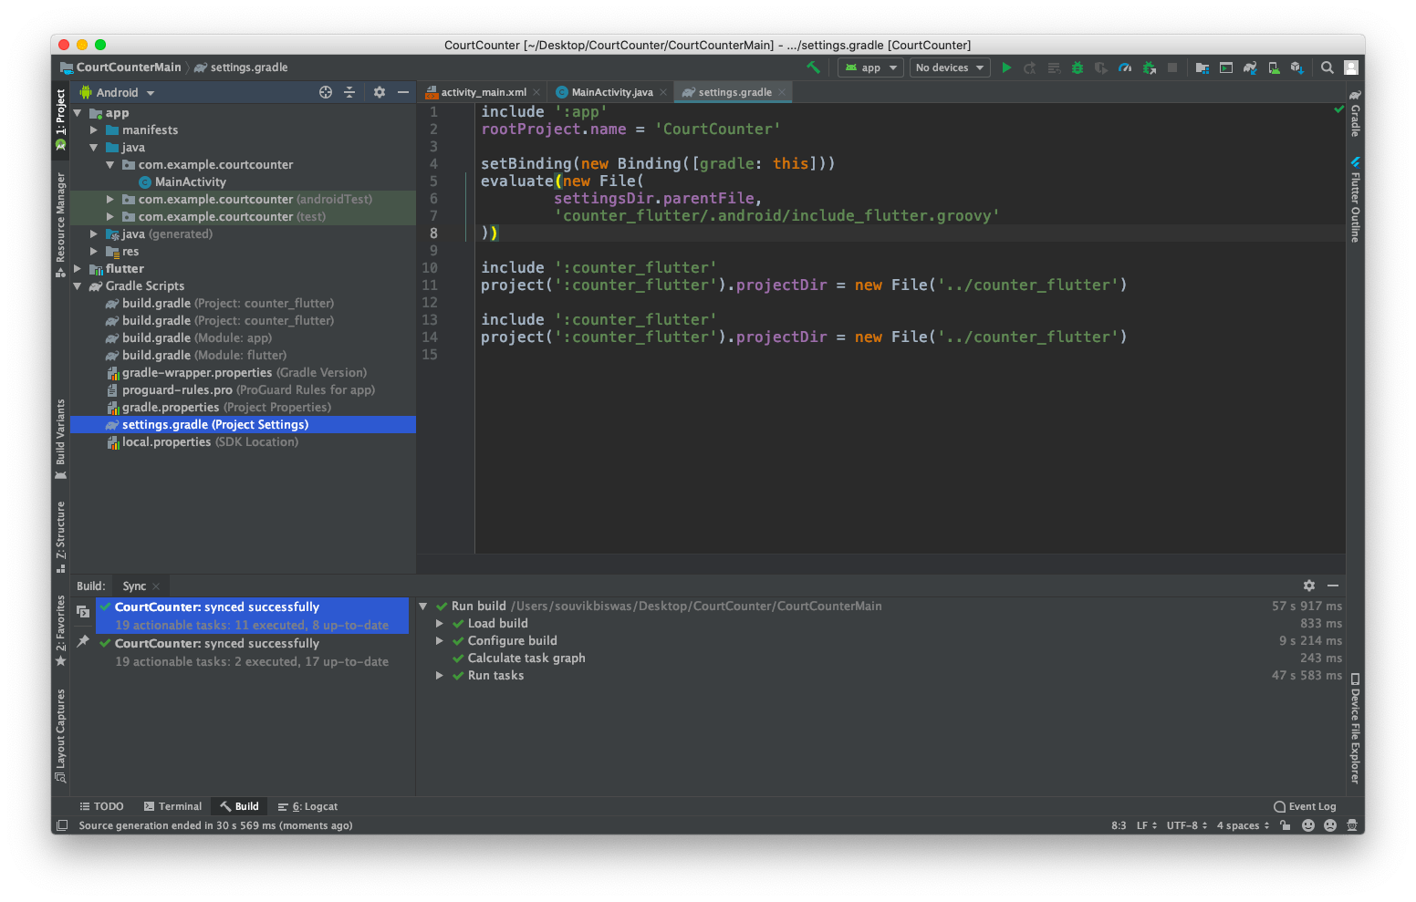The image size is (1416, 902).
Task: Open the No devices dropdown
Action: click(x=951, y=67)
